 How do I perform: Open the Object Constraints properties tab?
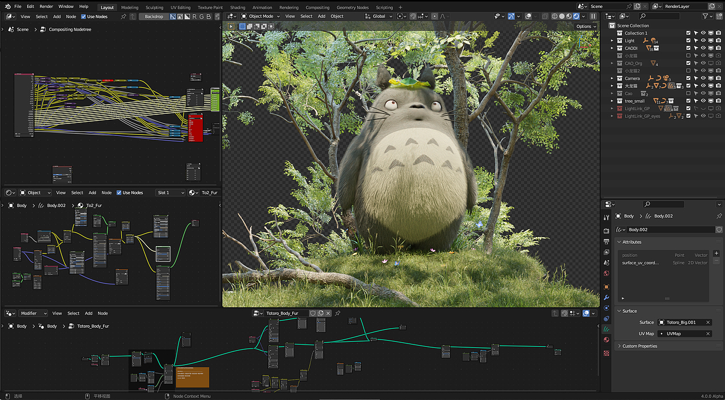coord(607,319)
